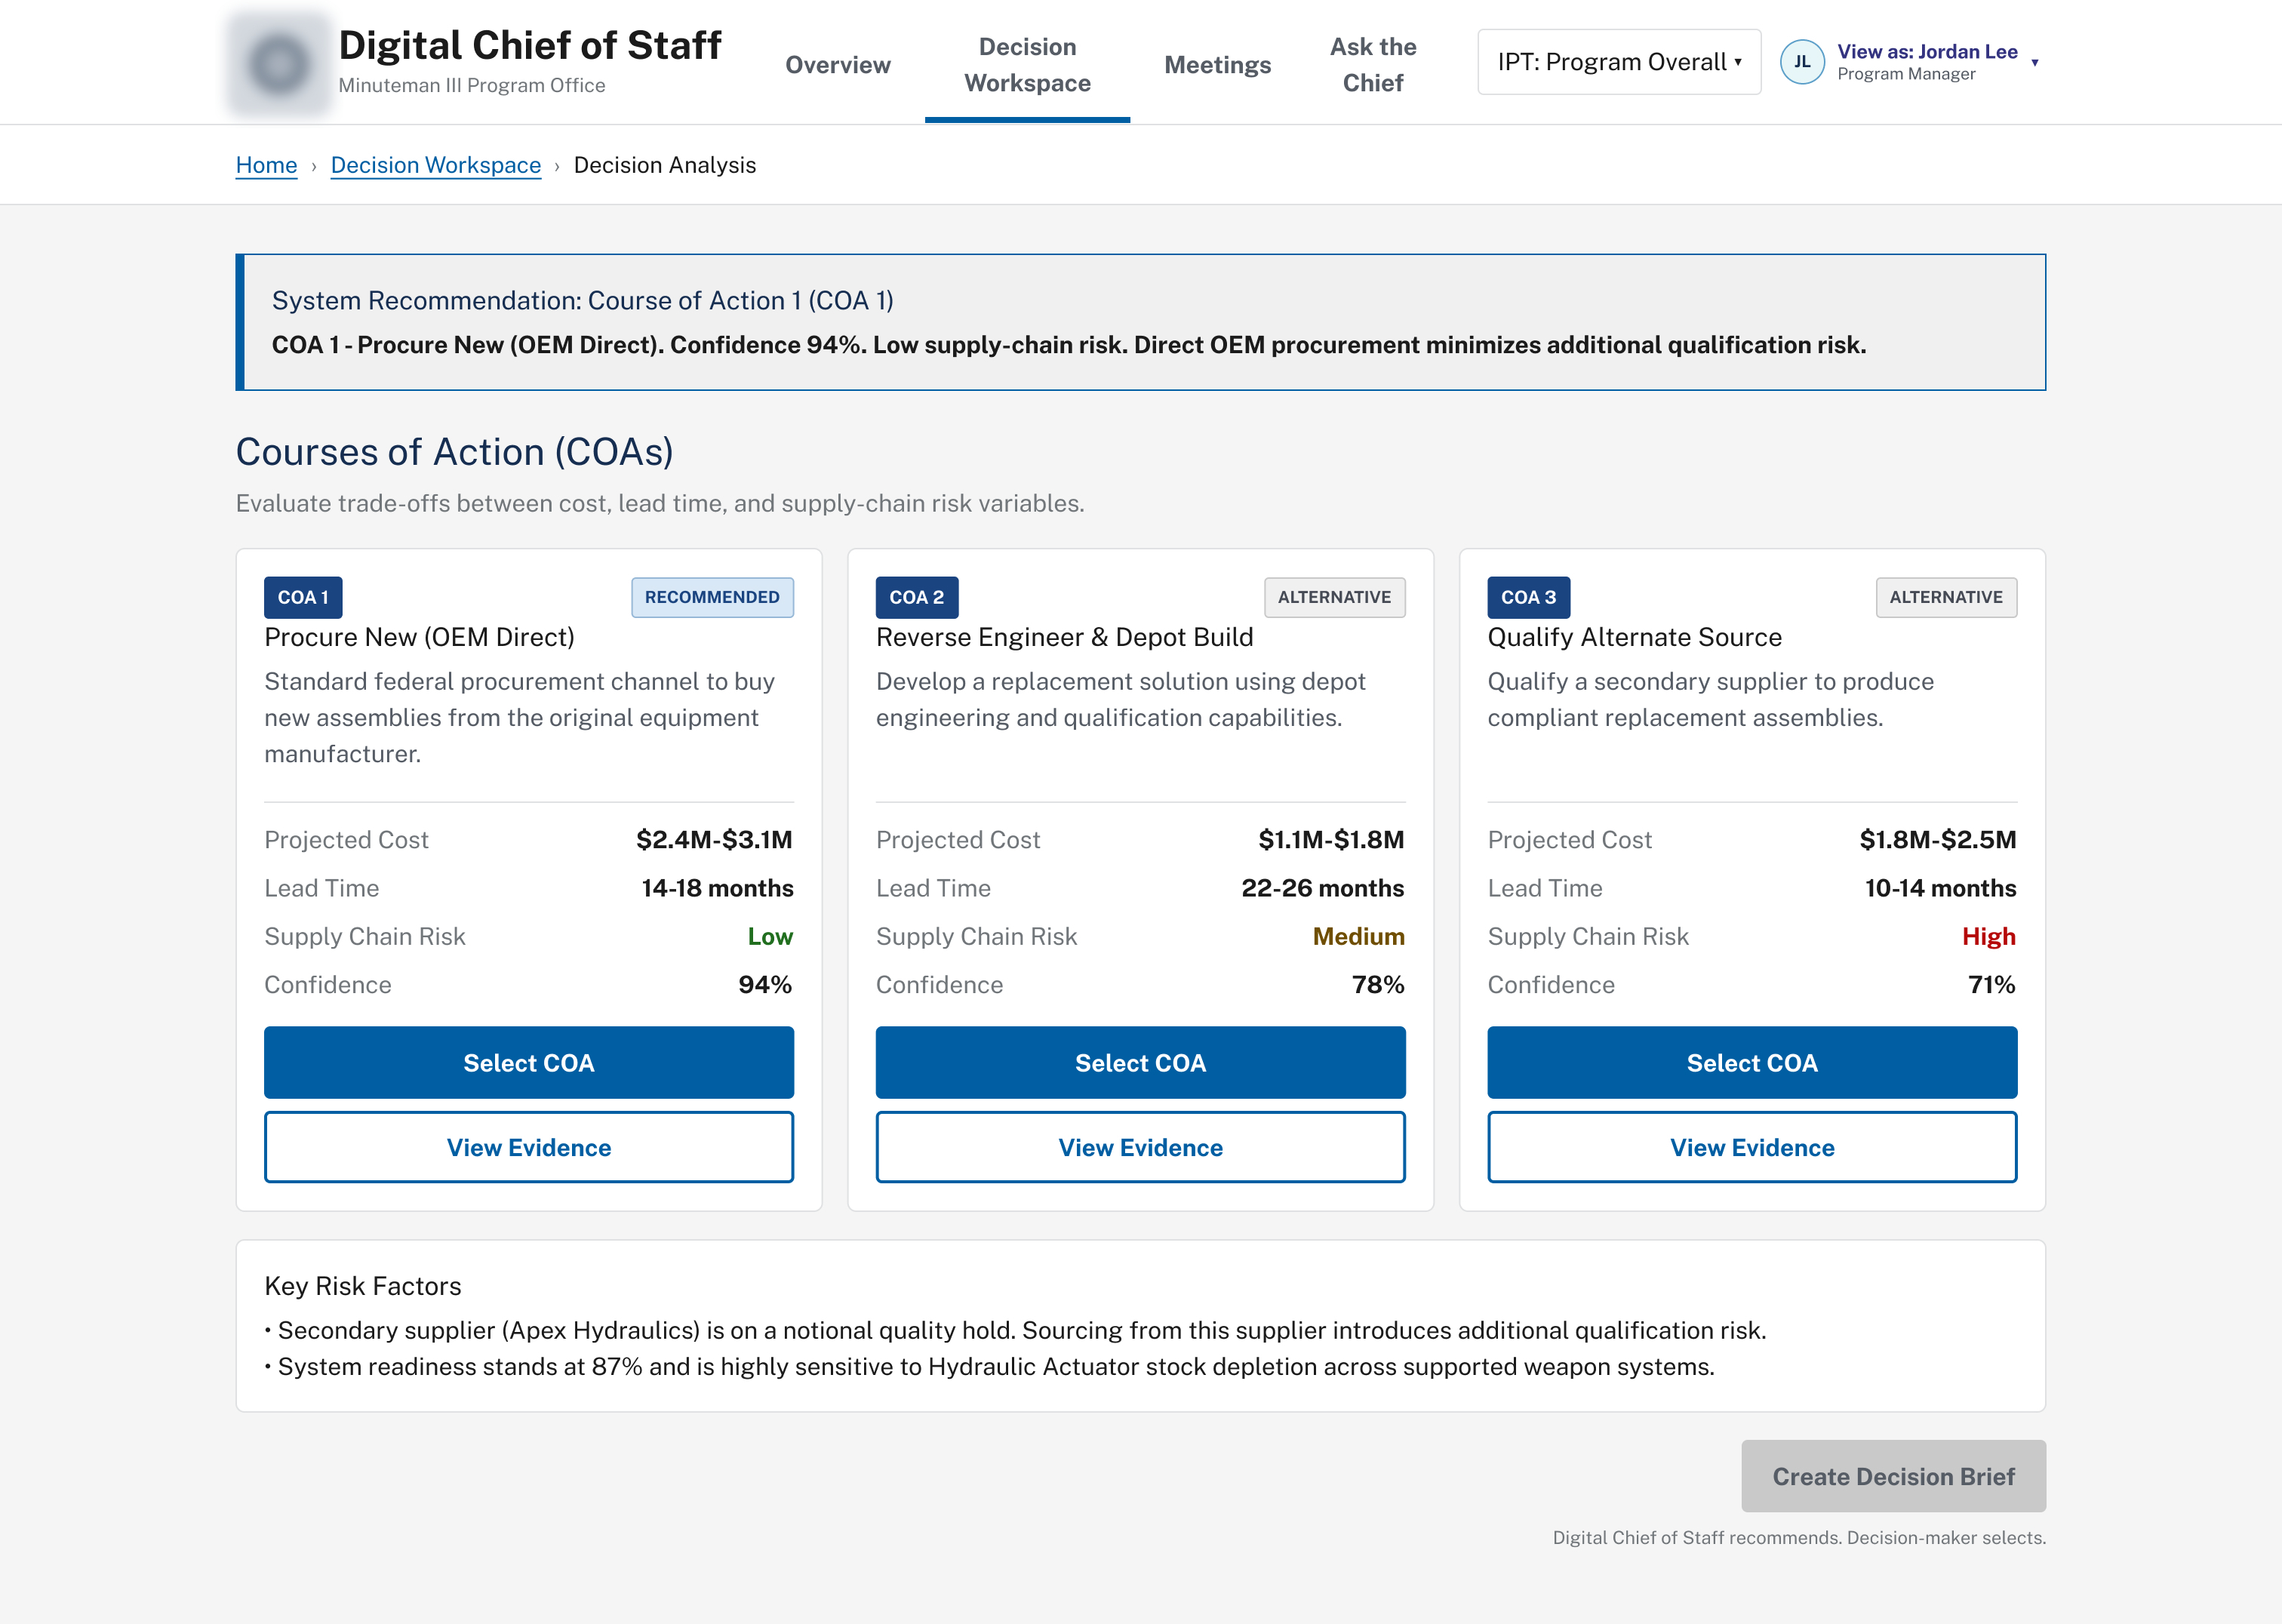2282x1624 pixels.
Task: View evidence for Procure New (OEM Direct)
Action: pyautogui.click(x=529, y=1147)
